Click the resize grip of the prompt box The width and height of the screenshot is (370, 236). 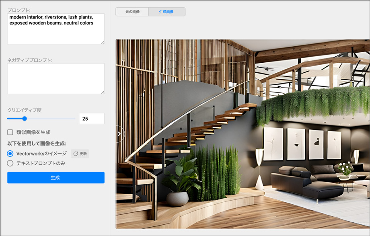click(x=103, y=43)
